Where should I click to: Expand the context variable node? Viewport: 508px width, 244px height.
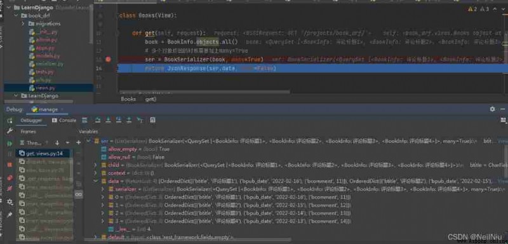click(x=95, y=173)
